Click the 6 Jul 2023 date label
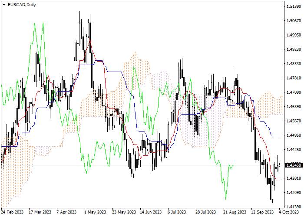The height and width of the screenshot is (217, 304). (x=177, y=212)
